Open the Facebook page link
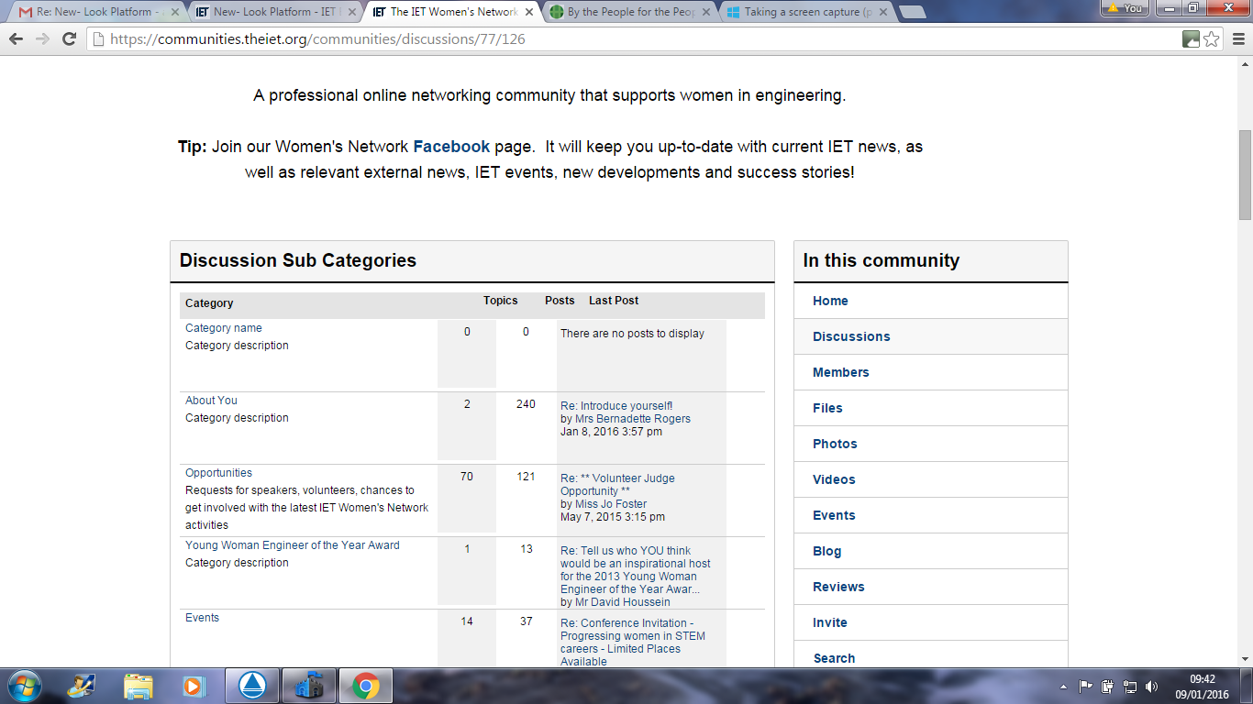Screen dimensions: 1253x704 [451, 147]
